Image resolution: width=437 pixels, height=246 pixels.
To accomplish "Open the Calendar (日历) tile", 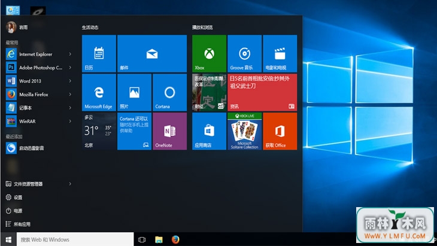I will point(99,53).
